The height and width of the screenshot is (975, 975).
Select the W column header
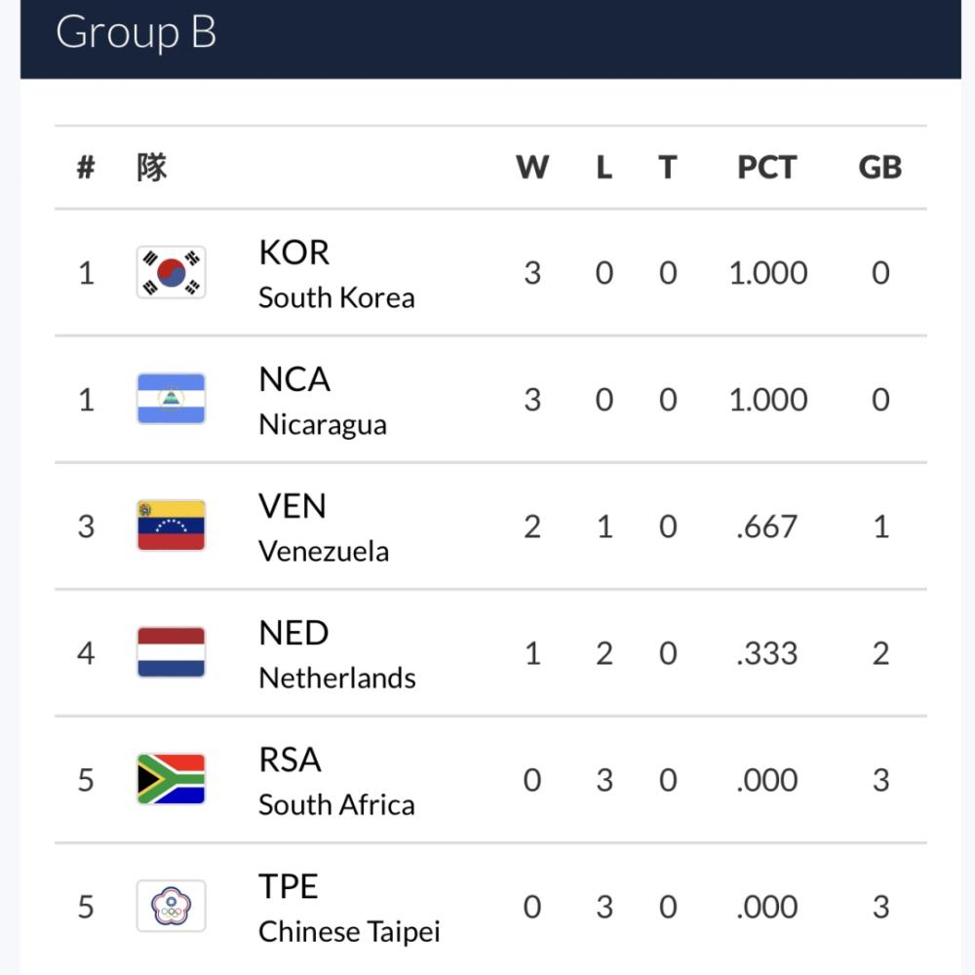click(532, 168)
